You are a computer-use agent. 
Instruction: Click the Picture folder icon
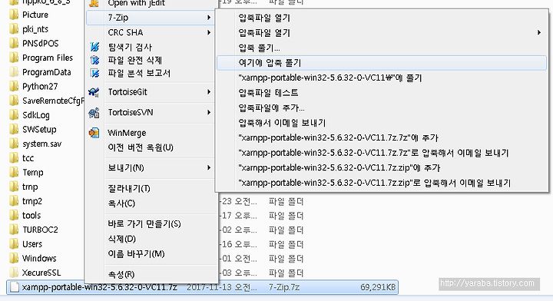(14, 15)
